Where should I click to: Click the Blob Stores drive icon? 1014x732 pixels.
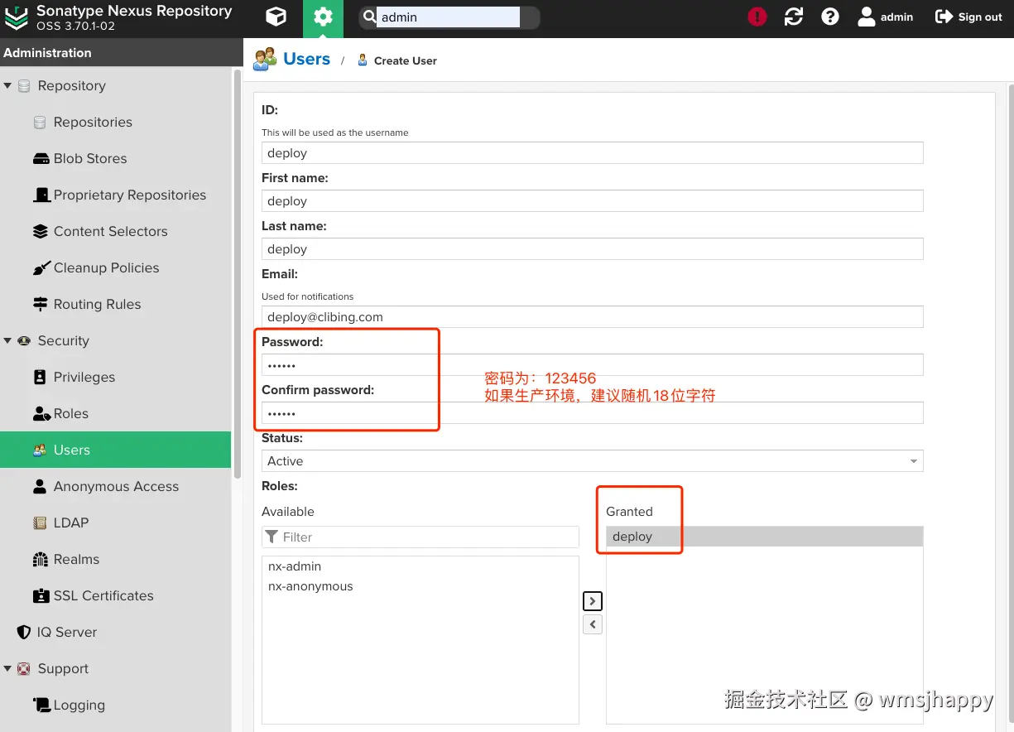[x=40, y=158]
